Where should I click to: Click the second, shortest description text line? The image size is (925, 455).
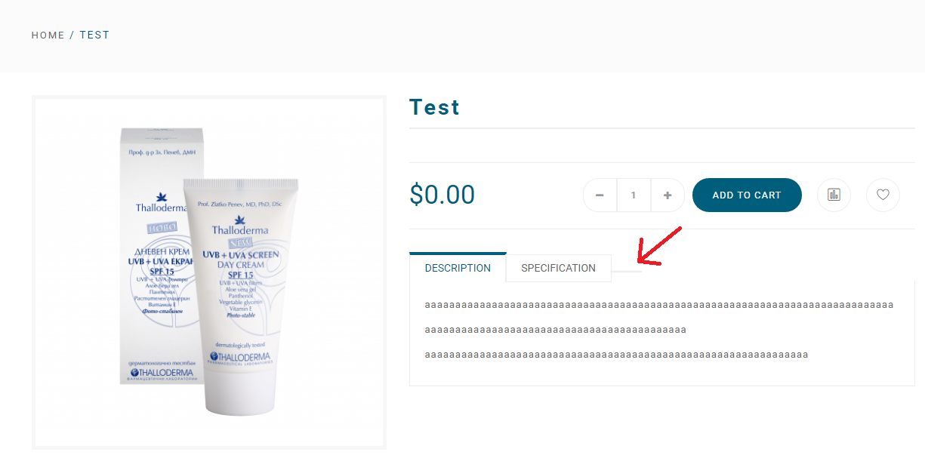coord(556,330)
